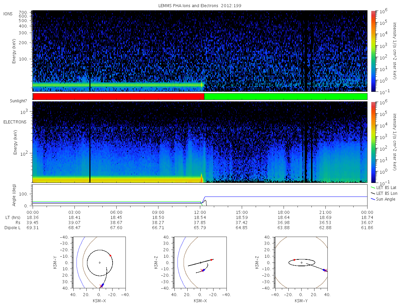The width and height of the screenshot is (408, 306).
Task: Open the KSM-X versus KSM-Z orbit plot
Action: [x=200, y=262]
